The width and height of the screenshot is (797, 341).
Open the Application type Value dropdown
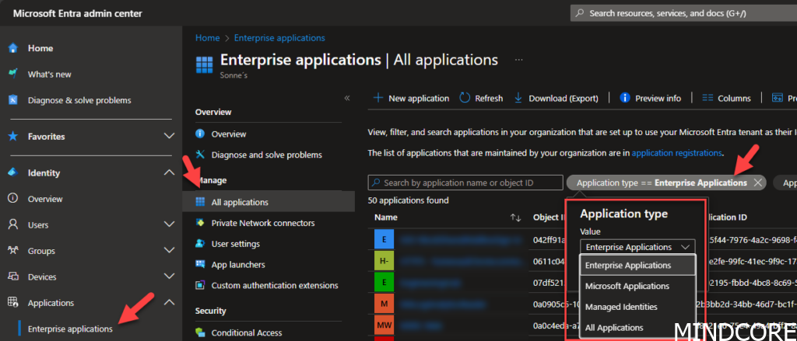click(x=637, y=247)
